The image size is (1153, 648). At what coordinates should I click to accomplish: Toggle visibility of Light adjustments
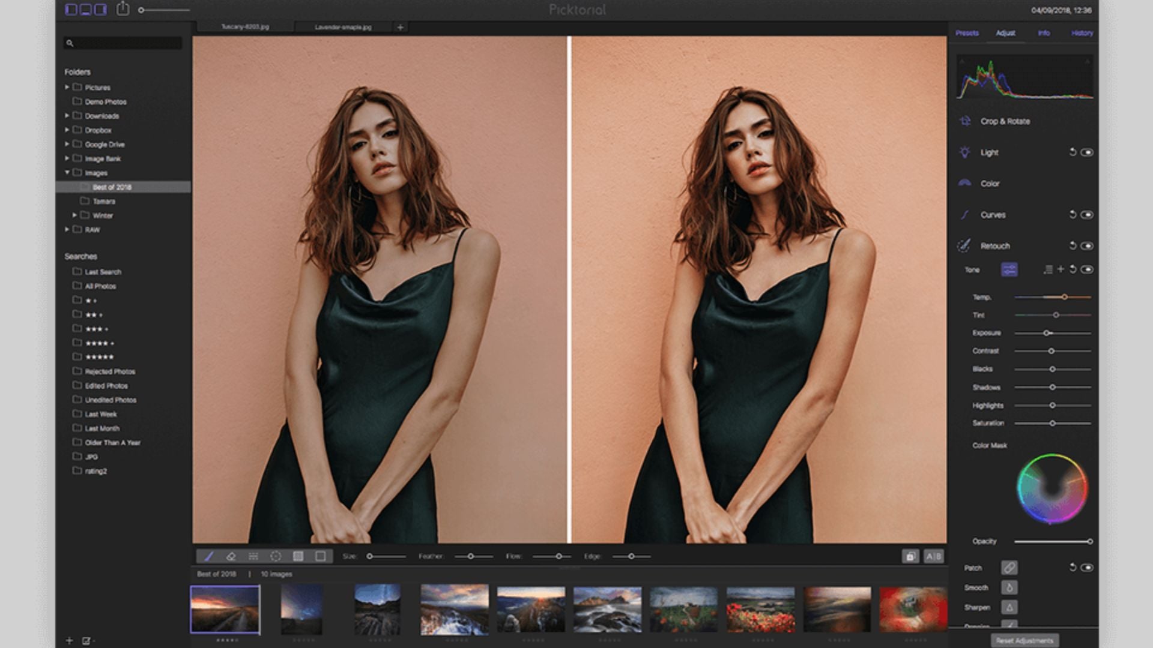tap(1087, 152)
